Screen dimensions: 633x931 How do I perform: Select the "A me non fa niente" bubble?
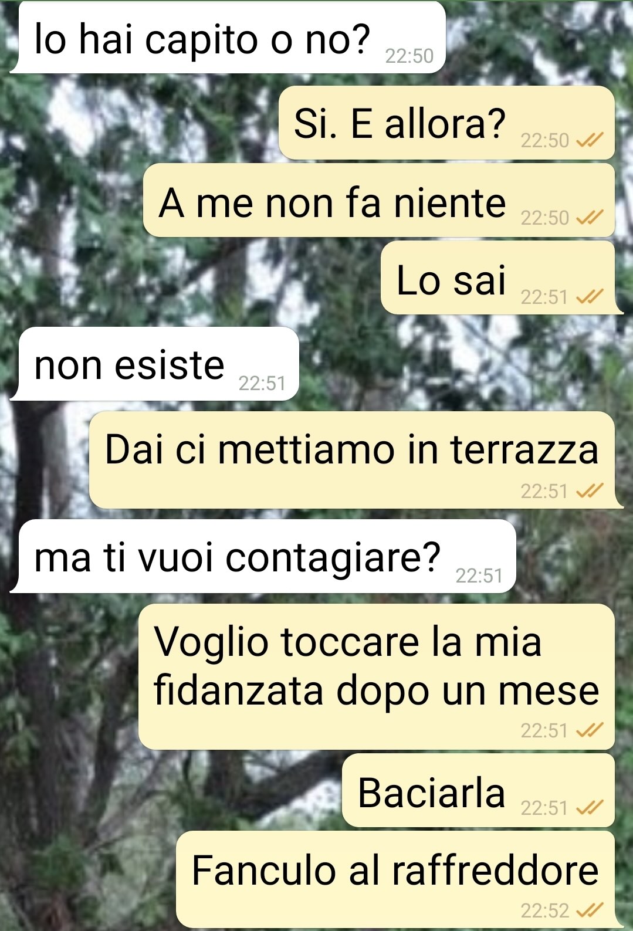(x=379, y=201)
